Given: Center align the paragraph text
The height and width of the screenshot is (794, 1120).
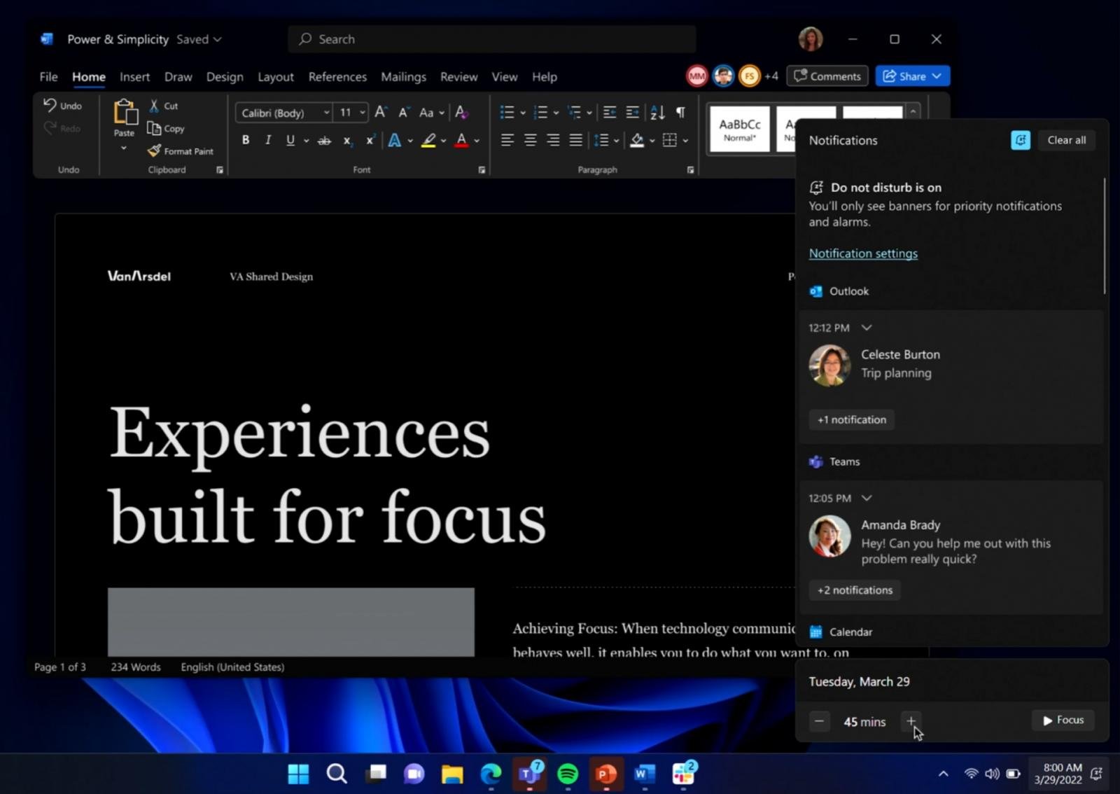Looking at the screenshot, I should tap(530, 141).
